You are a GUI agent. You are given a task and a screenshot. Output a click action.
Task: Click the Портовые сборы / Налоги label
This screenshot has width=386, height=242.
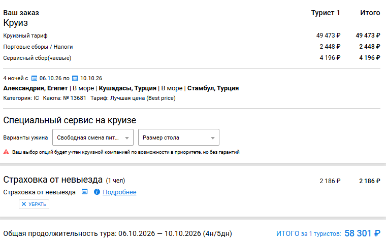pos(38,47)
